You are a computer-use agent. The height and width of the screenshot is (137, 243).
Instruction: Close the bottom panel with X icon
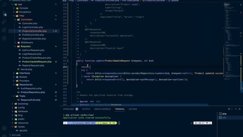pyautogui.click(x=240, y=109)
